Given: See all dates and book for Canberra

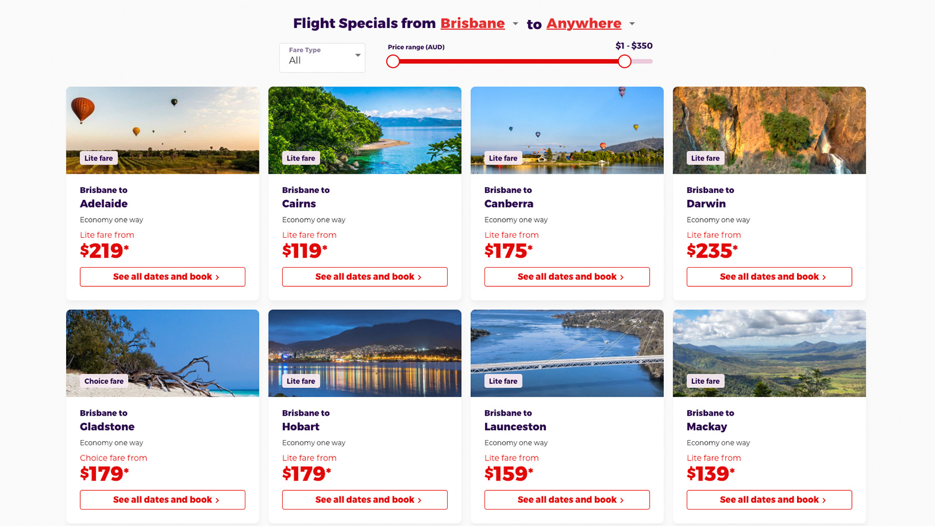Looking at the screenshot, I should (567, 277).
